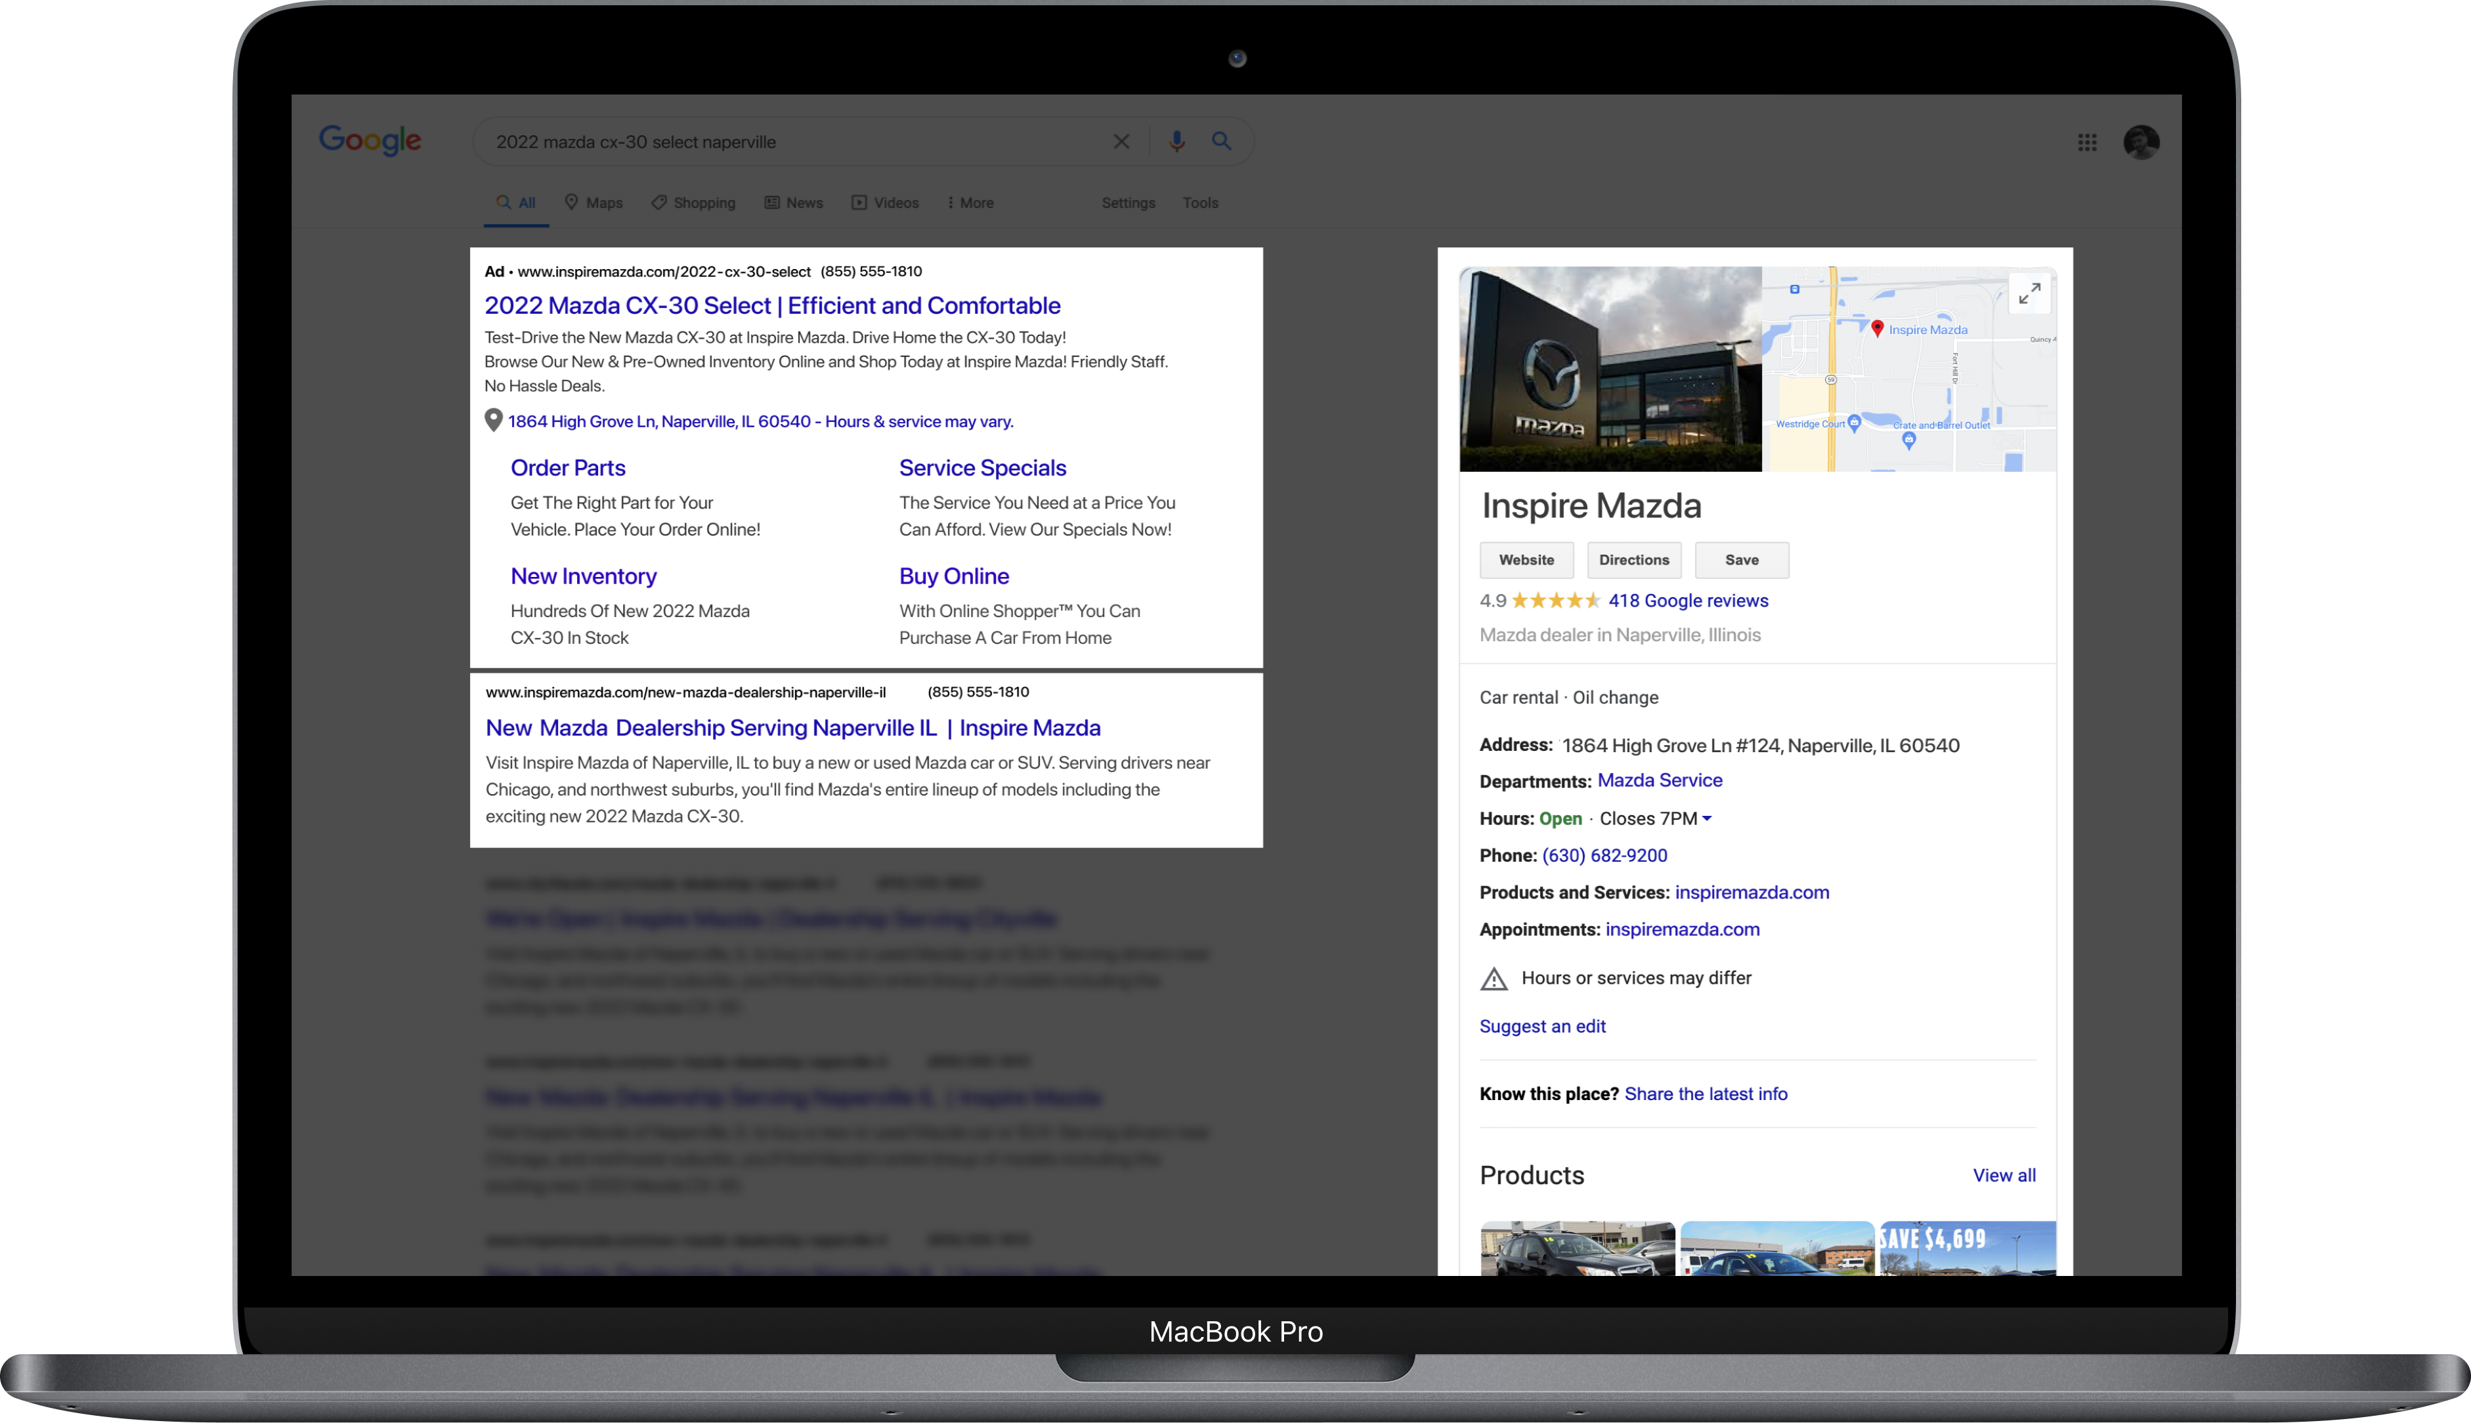Image resolution: width=2471 pixels, height=1423 pixels.
Task: Expand the map with the arrows icon
Action: click(x=2029, y=293)
